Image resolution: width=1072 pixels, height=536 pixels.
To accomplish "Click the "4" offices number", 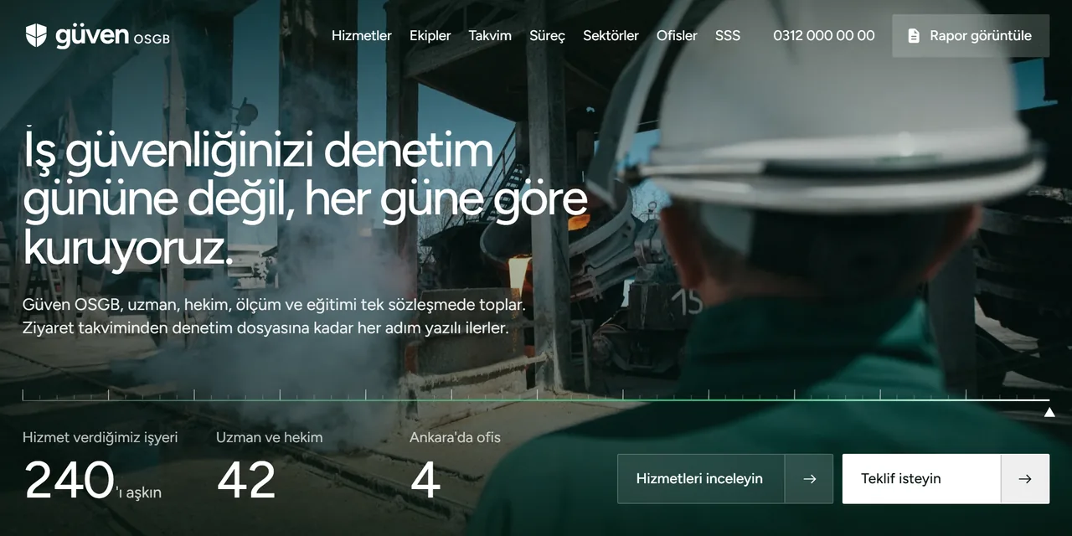I will coord(425,480).
